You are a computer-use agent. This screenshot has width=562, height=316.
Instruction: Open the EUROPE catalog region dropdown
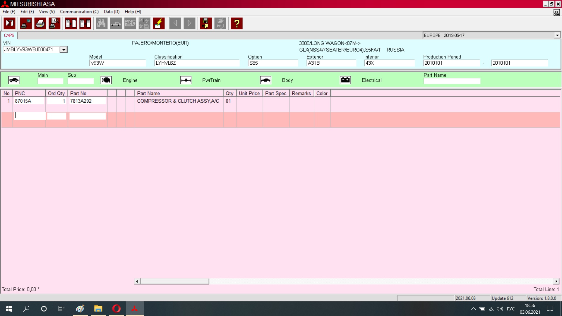coord(557,35)
